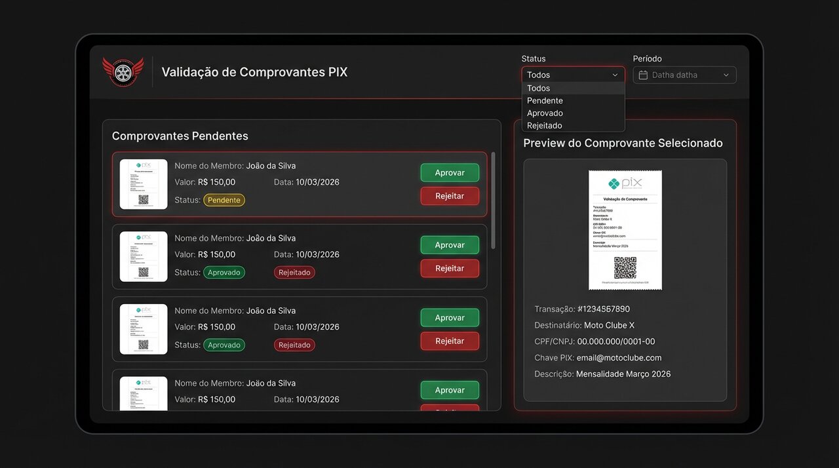
Task: Open the second receipt thumbnail
Action: click(x=144, y=256)
